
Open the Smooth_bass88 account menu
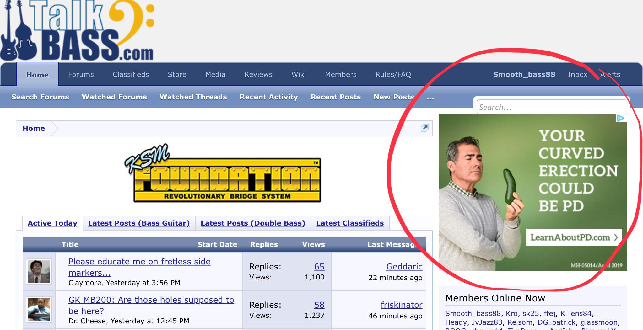coord(524,74)
